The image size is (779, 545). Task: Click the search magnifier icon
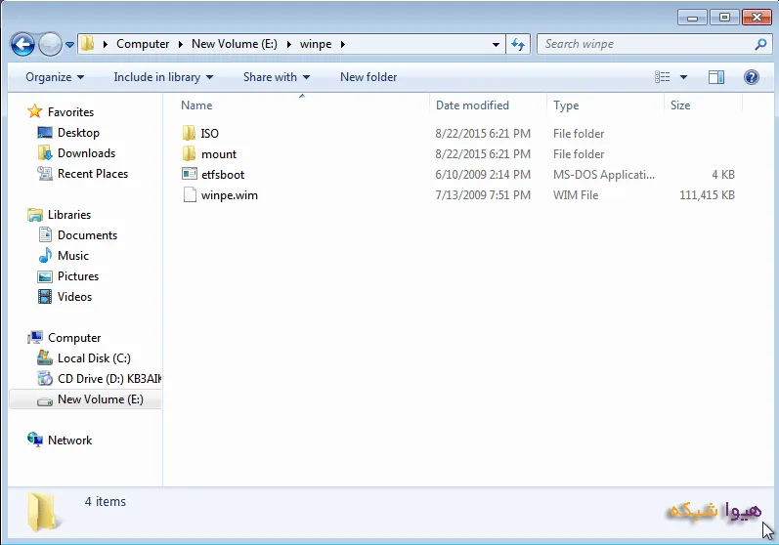(x=760, y=44)
